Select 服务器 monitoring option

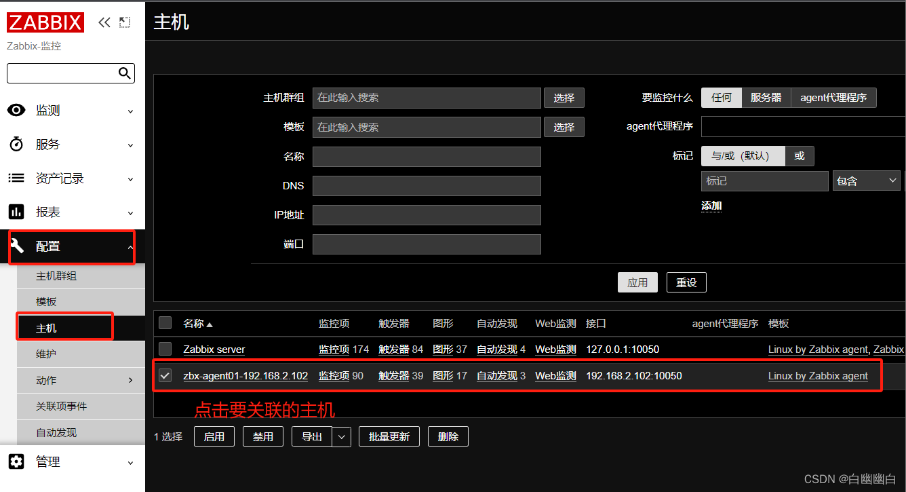(x=766, y=98)
